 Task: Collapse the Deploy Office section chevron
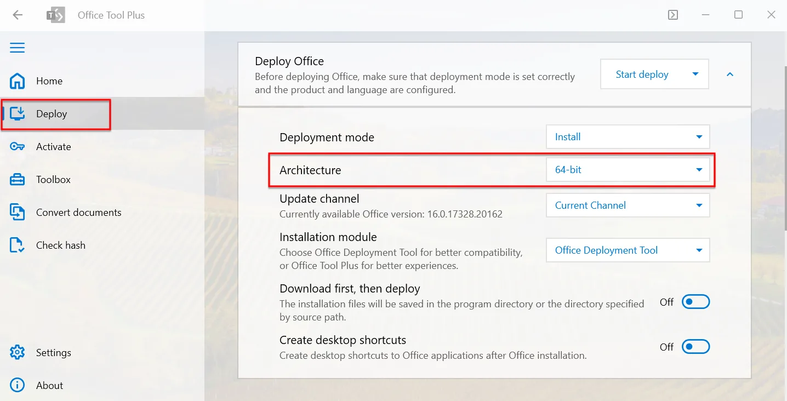(730, 75)
